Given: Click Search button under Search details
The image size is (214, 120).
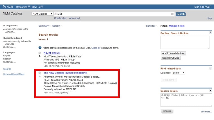Looking at the screenshot, I should (167, 111).
